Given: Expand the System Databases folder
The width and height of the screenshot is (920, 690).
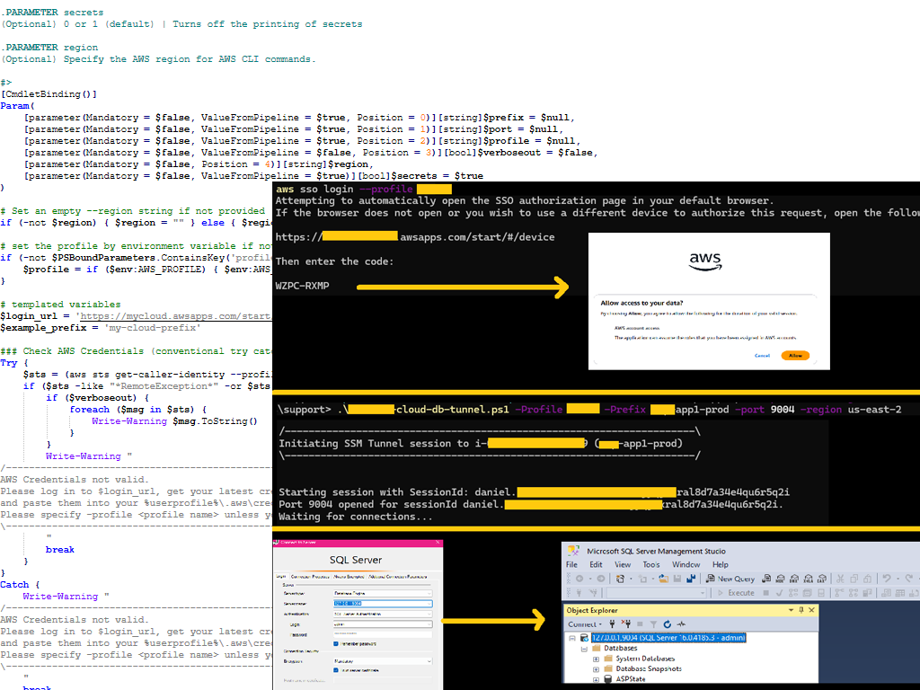Looking at the screenshot, I should click(596, 659).
